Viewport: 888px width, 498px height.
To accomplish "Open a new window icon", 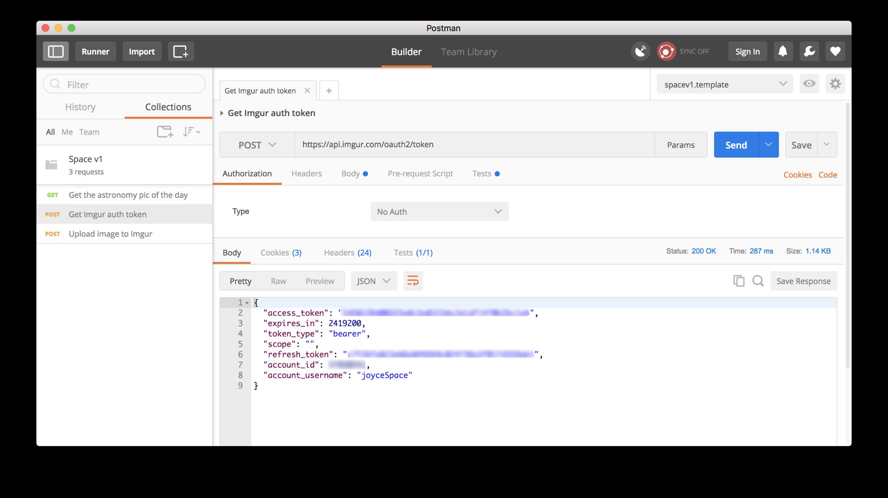I will [180, 52].
